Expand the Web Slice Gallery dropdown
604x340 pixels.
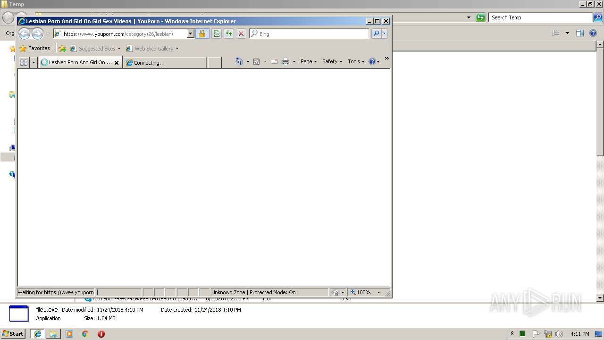click(177, 48)
